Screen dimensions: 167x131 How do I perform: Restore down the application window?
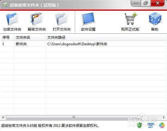[146, 3]
